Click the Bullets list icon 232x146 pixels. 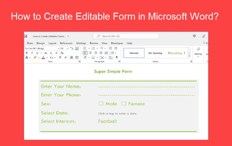(x=85, y=48)
